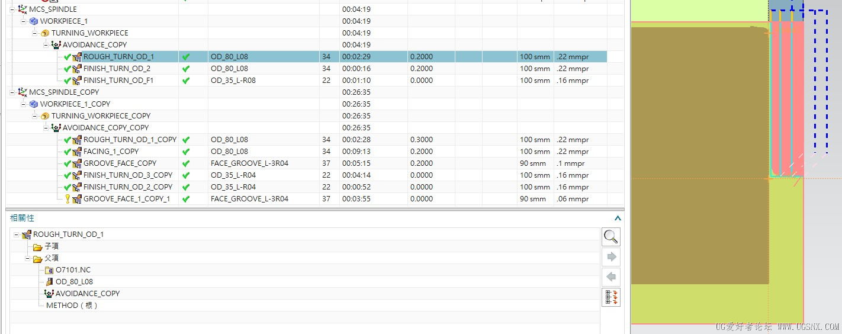The height and width of the screenshot is (334, 842).
Task: Click the AVOIDANCE_COPY group icon
Action: (x=56, y=44)
